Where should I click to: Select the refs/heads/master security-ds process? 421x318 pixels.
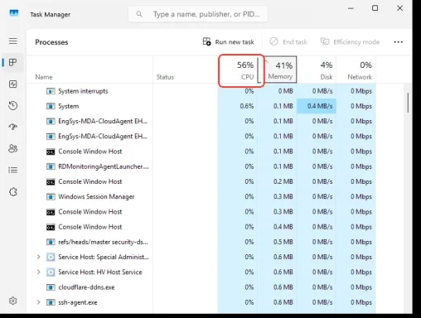[x=103, y=242]
